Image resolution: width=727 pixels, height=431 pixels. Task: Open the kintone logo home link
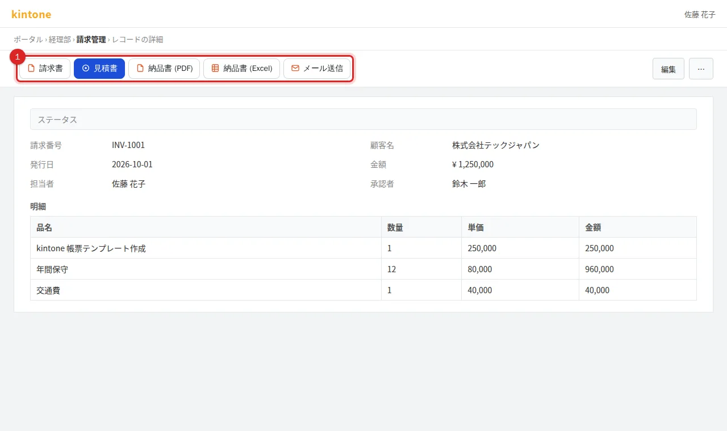click(x=31, y=14)
